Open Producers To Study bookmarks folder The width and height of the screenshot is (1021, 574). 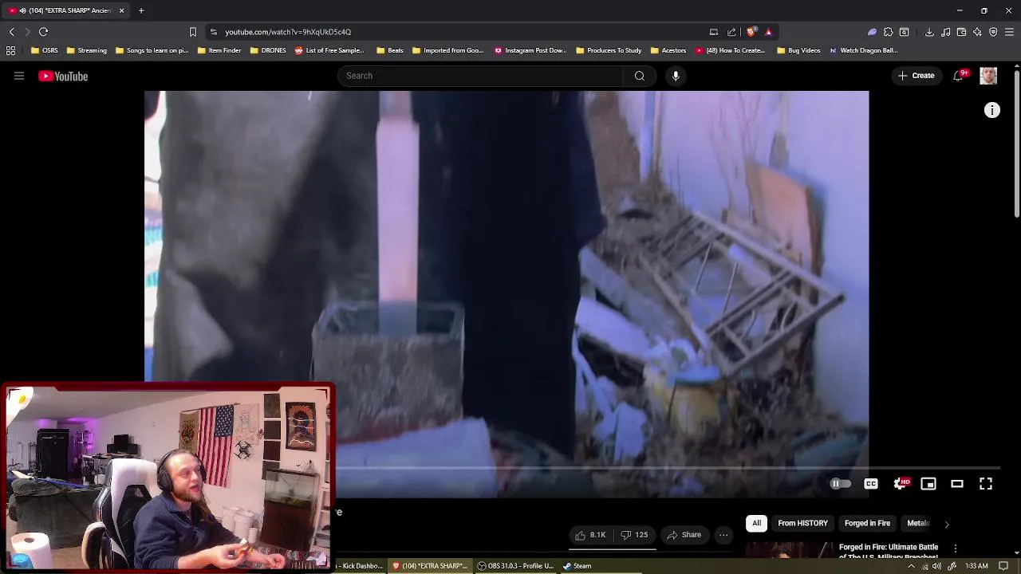(x=609, y=50)
